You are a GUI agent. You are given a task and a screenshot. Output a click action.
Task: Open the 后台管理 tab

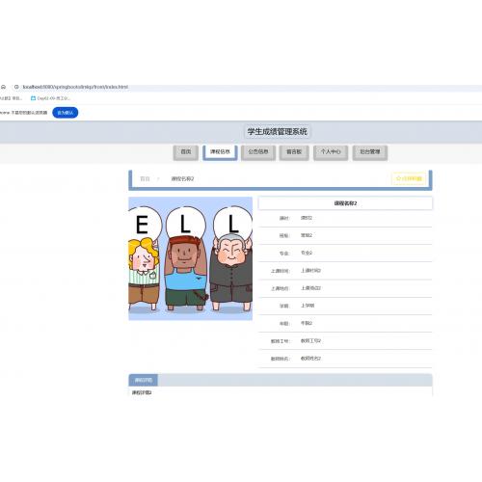(370, 152)
